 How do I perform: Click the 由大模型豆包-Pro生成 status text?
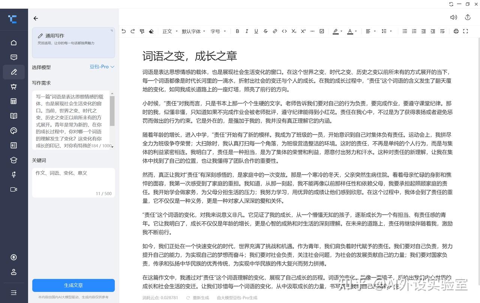click(x=237, y=298)
